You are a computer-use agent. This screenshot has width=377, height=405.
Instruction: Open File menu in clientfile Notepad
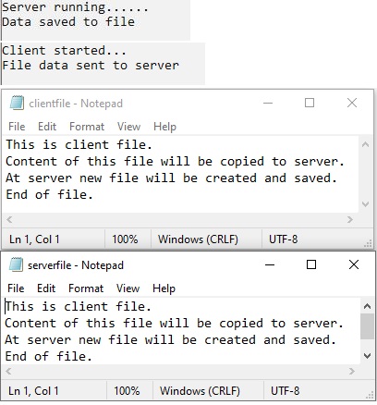(17, 127)
